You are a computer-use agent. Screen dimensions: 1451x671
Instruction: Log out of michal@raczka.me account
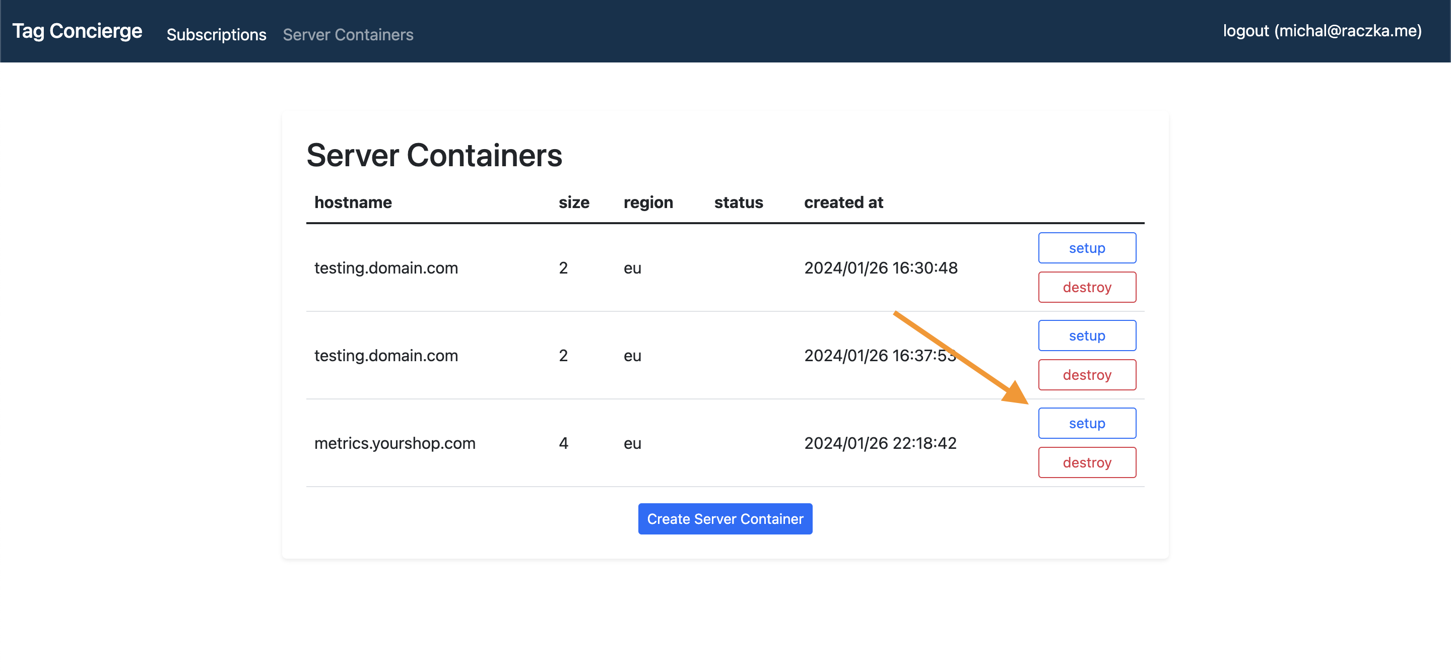click(1322, 30)
